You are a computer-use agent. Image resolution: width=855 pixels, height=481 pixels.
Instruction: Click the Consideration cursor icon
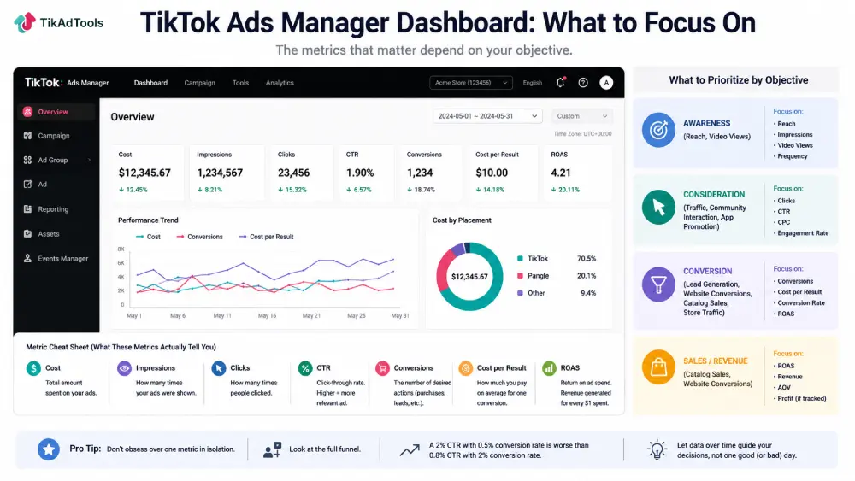(x=658, y=207)
